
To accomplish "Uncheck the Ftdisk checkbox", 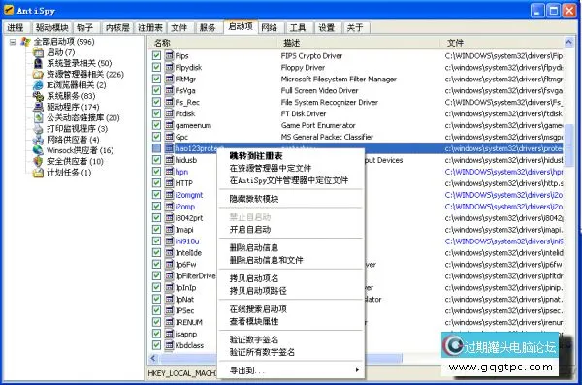I will click(x=156, y=113).
